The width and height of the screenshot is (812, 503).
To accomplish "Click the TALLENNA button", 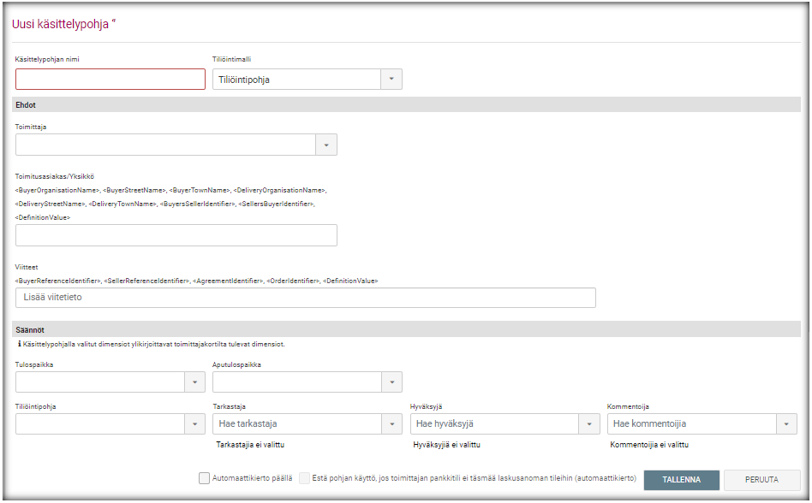I will [x=681, y=480].
